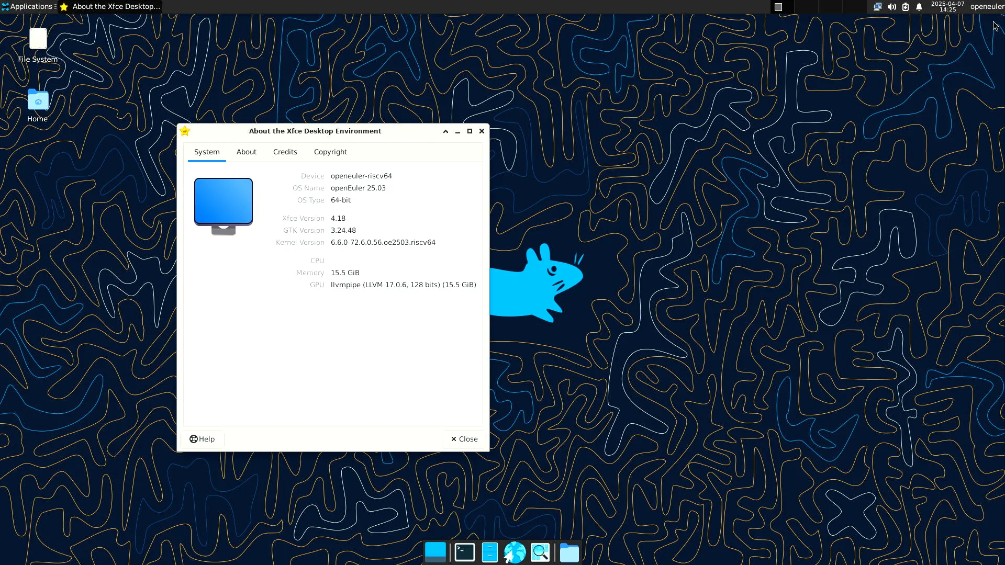This screenshot has height=565, width=1005.
Task: Click show desktop icon in dock
Action: [x=435, y=552]
